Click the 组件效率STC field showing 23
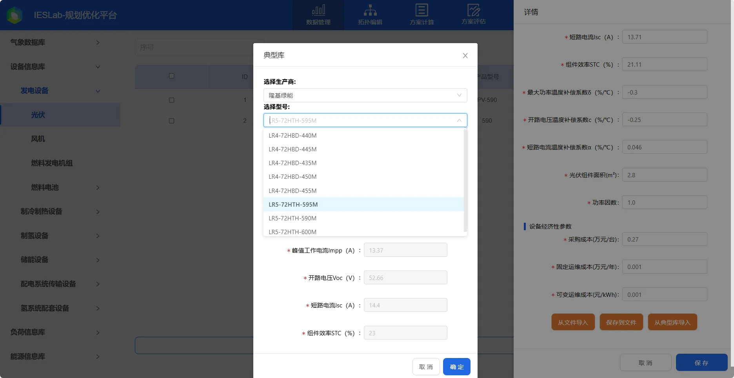The height and width of the screenshot is (378, 734). click(x=405, y=333)
